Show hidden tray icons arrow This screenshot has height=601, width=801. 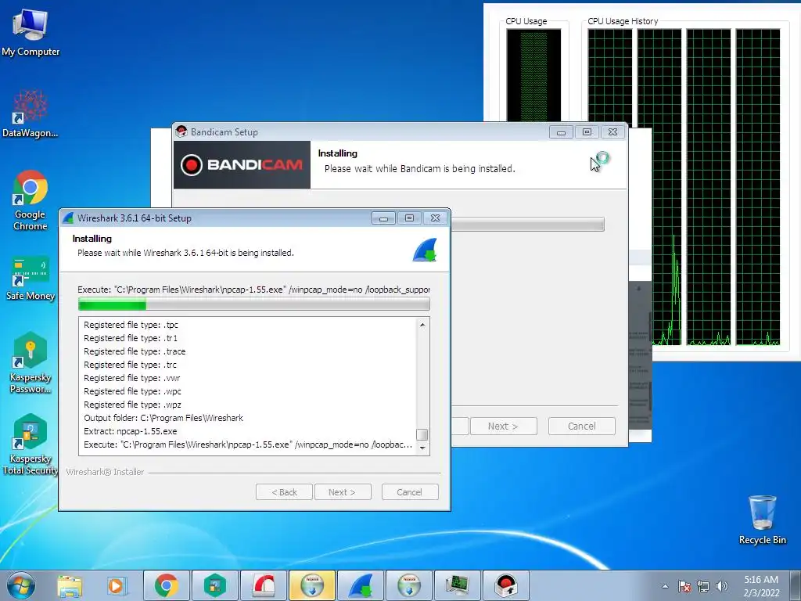click(665, 586)
